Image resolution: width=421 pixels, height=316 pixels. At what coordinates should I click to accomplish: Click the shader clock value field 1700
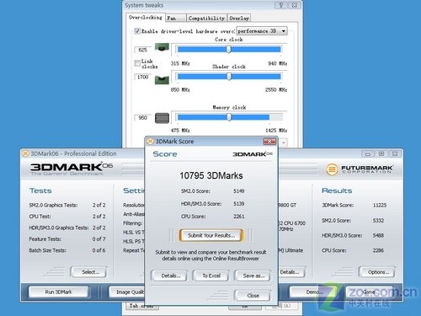(x=143, y=77)
